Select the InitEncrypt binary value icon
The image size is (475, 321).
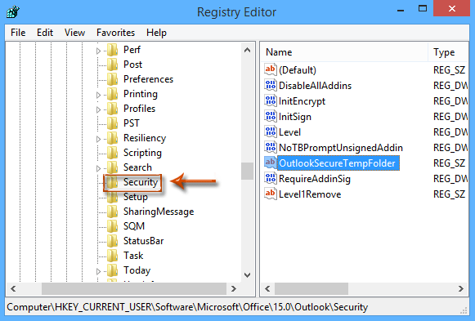click(271, 100)
